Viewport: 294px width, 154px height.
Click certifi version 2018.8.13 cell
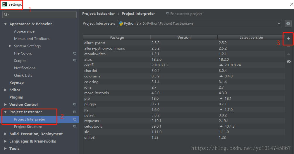[159, 65]
